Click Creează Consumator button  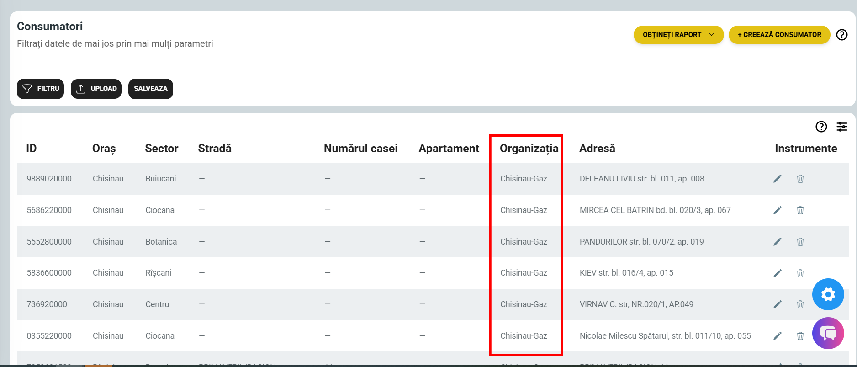(x=779, y=35)
